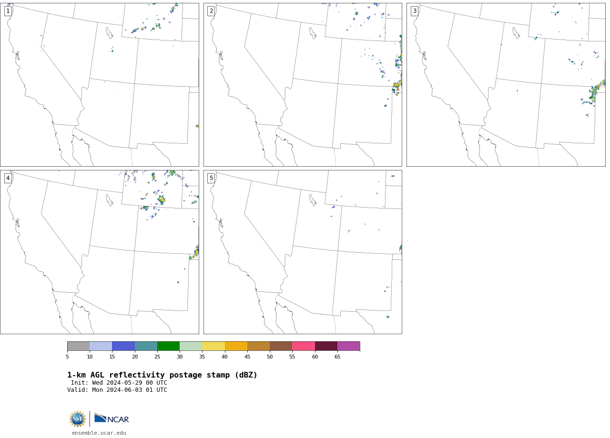Click the Valid Mon 2024-06-03 01 UTC text
The height and width of the screenshot is (438, 610).
coord(117,390)
